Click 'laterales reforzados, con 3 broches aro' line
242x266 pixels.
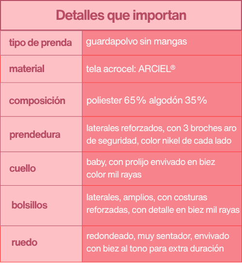pyautogui.click(x=161, y=128)
